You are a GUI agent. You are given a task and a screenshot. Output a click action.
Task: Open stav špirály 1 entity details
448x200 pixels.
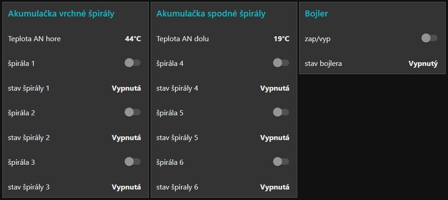click(29, 88)
